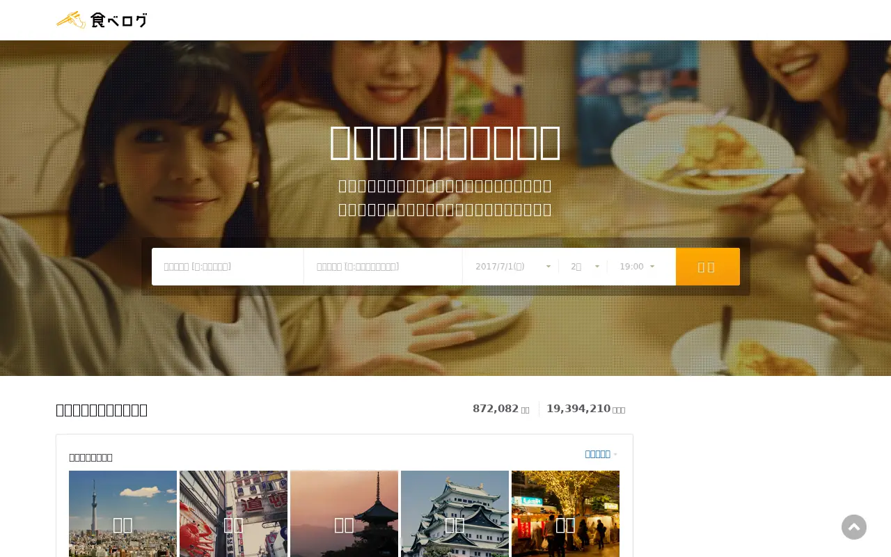The image size is (891, 557).
Task: Open the time dropdown showing 19:00
Action: tap(637, 267)
